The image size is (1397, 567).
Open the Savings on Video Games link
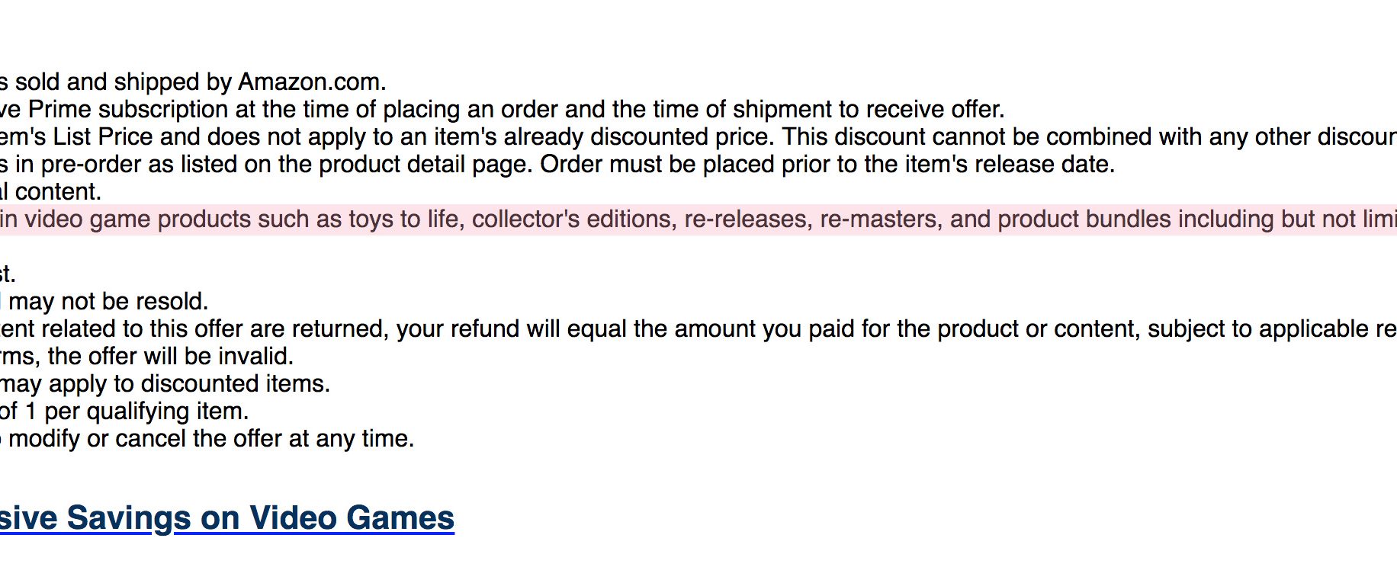227,518
